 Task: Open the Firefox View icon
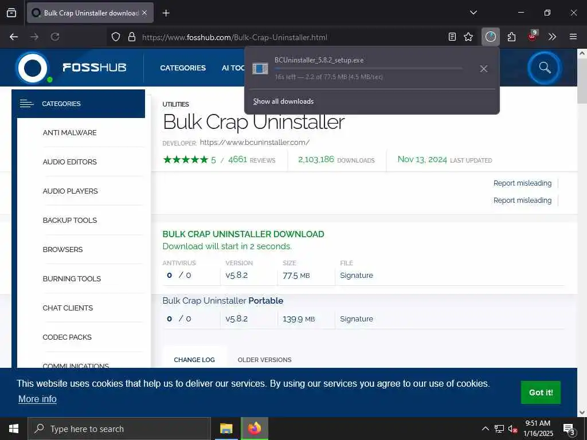[x=11, y=13]
